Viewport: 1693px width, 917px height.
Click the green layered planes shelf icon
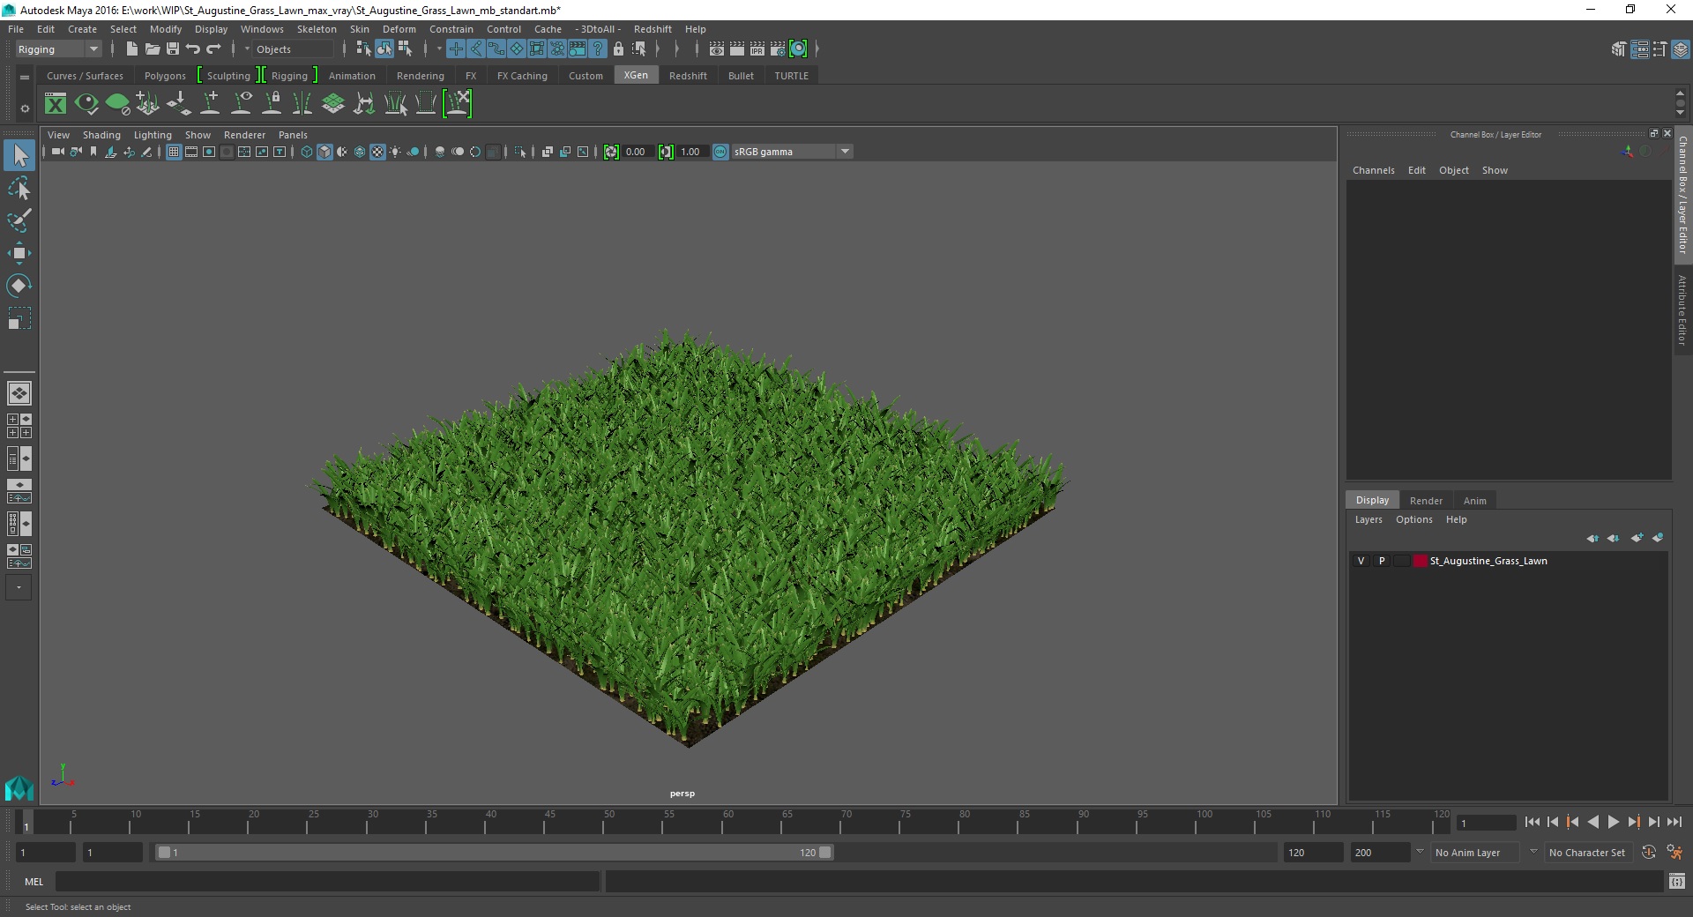333,104
